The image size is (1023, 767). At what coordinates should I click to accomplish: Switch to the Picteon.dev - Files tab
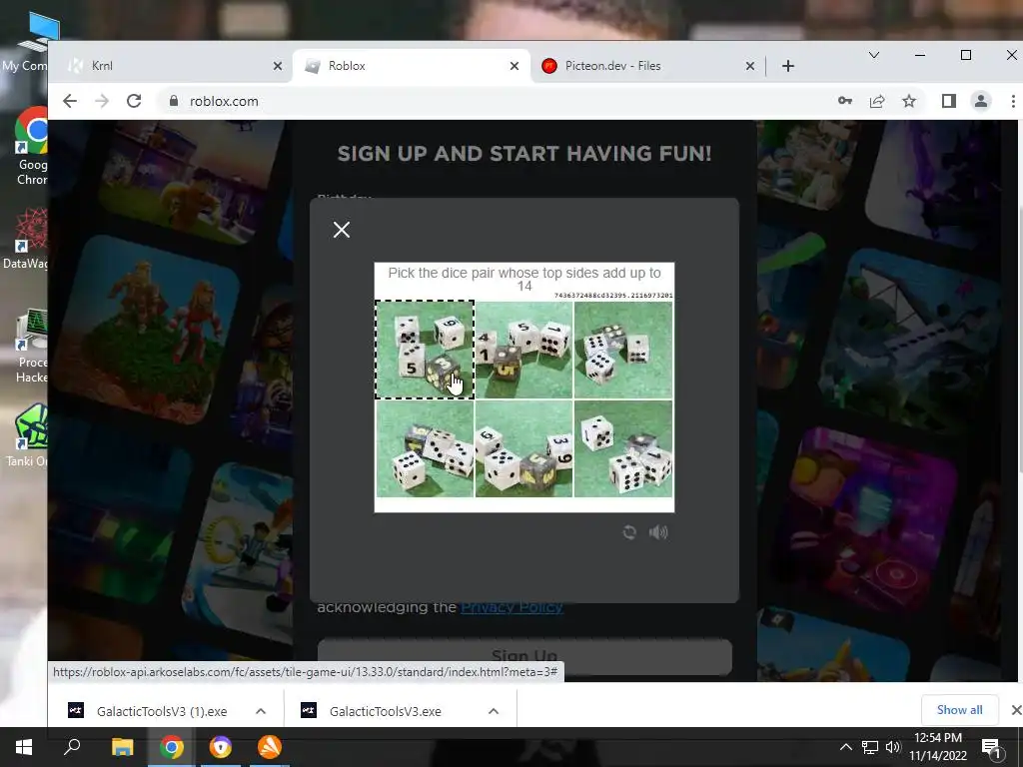coord(639,66)
